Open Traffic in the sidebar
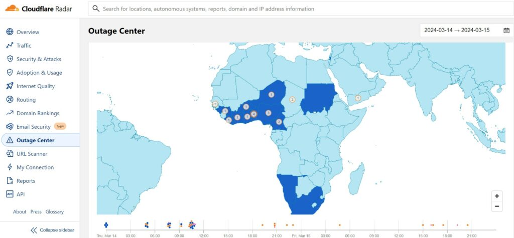 click(24, 46)
